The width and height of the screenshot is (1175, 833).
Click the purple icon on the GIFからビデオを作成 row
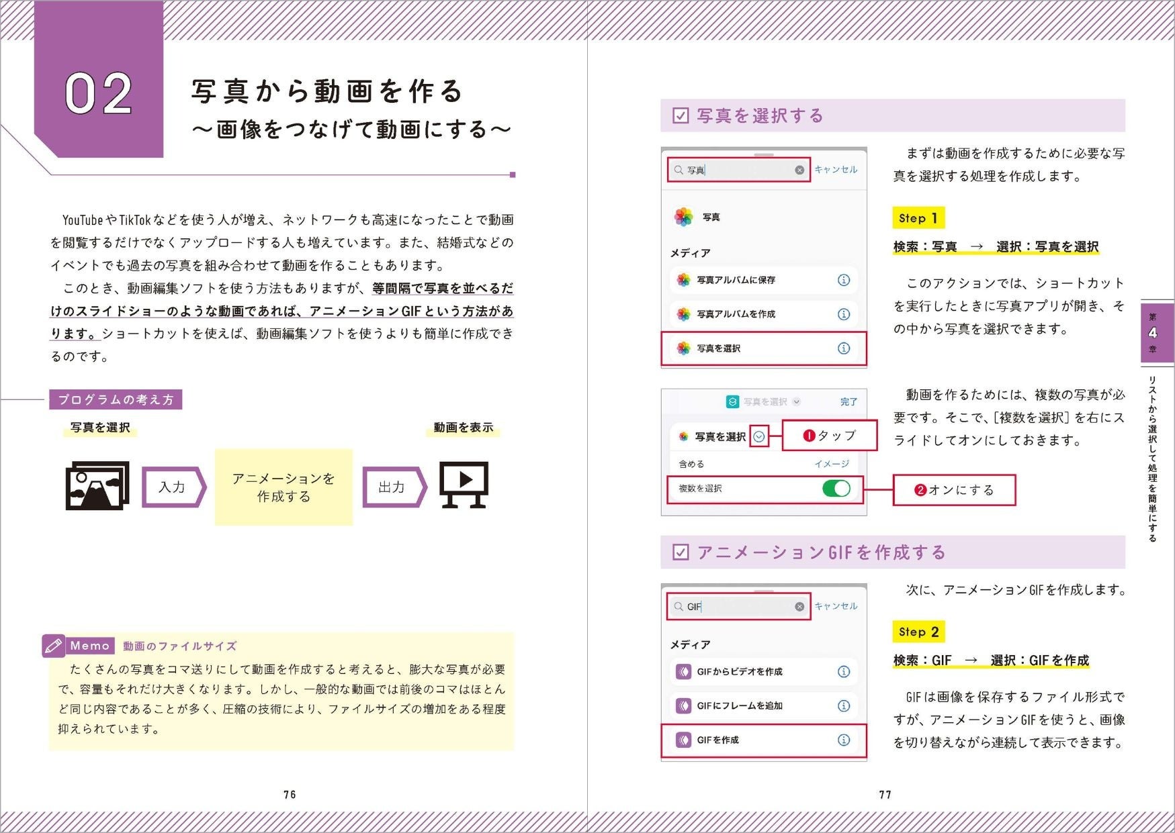683,671
